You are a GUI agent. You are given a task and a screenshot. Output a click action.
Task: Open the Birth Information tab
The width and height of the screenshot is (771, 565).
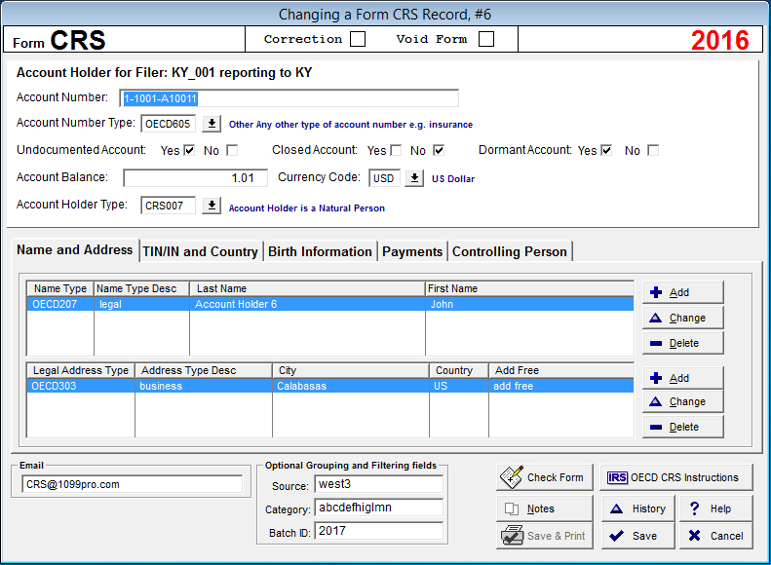320,251
